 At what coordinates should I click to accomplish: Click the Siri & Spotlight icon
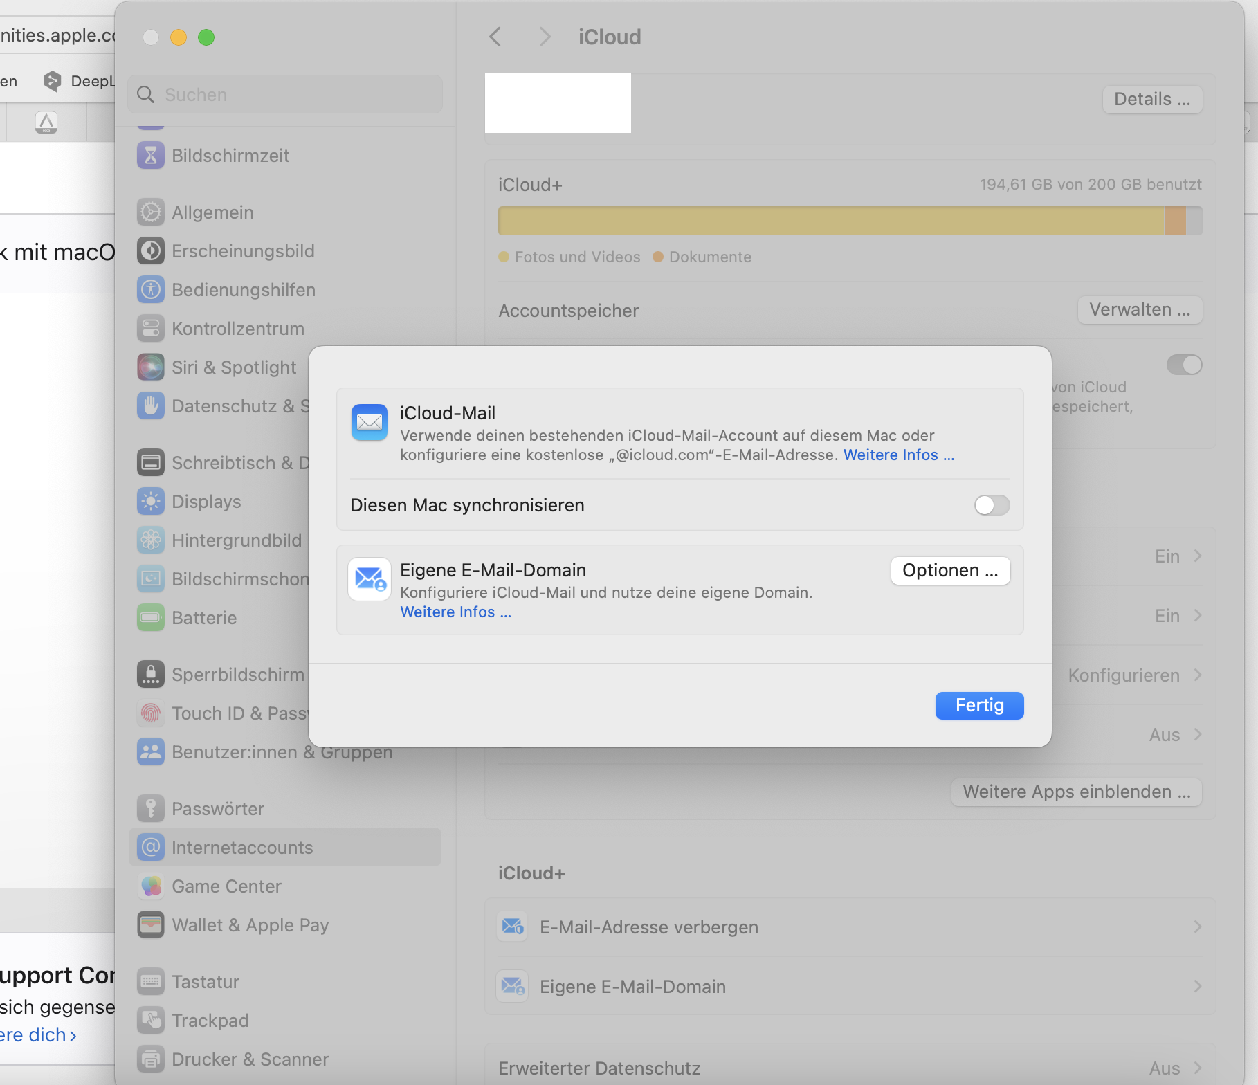click(151, 367)
